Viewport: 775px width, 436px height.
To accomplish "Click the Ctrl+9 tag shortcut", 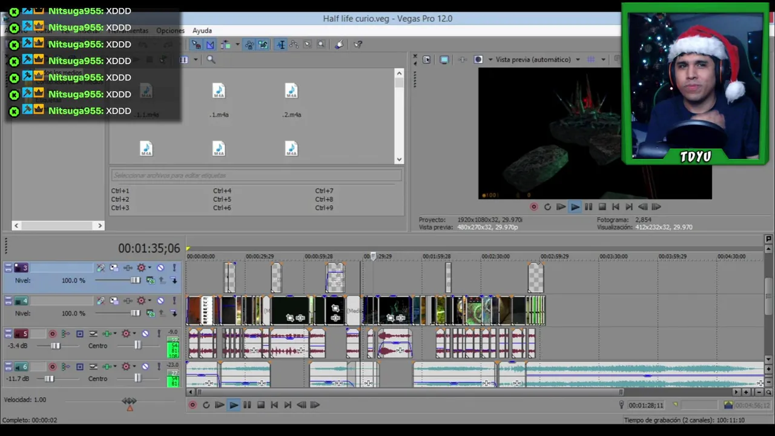I will (324, 208).
